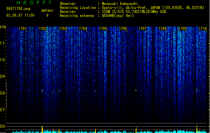
Task: Click the meteor label
Action: [x=47, y=10]
